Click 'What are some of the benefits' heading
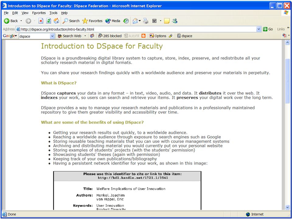This screenshot has width=292, height=219. (92, 122)
